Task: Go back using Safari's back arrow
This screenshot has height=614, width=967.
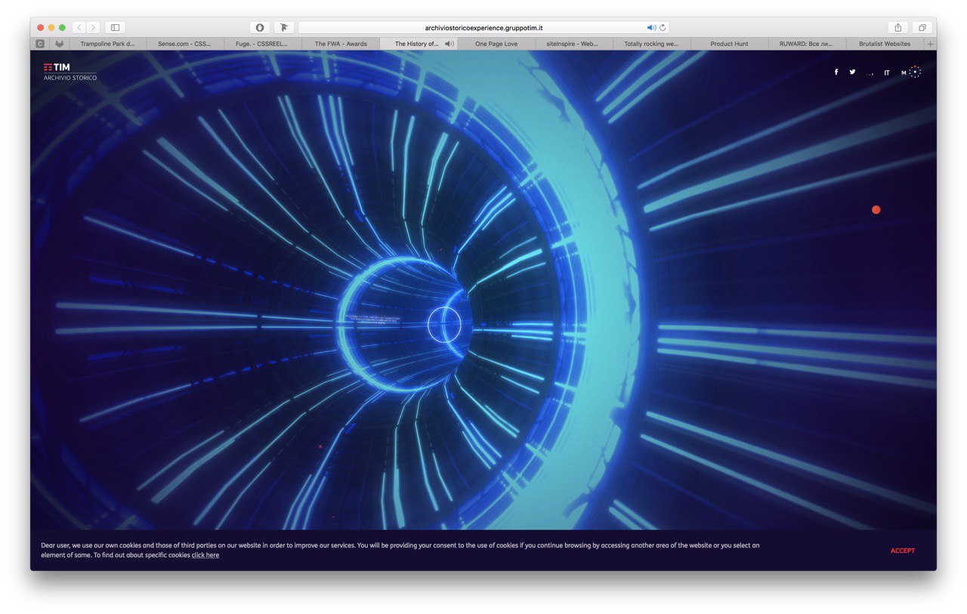Action: tap(79, 27)
